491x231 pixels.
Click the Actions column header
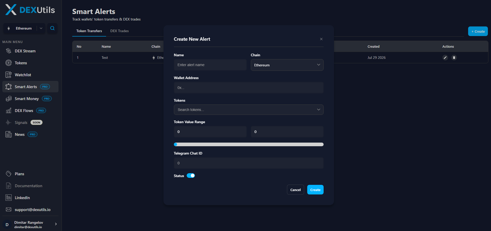pyautogui.click(x=448, y=46)
